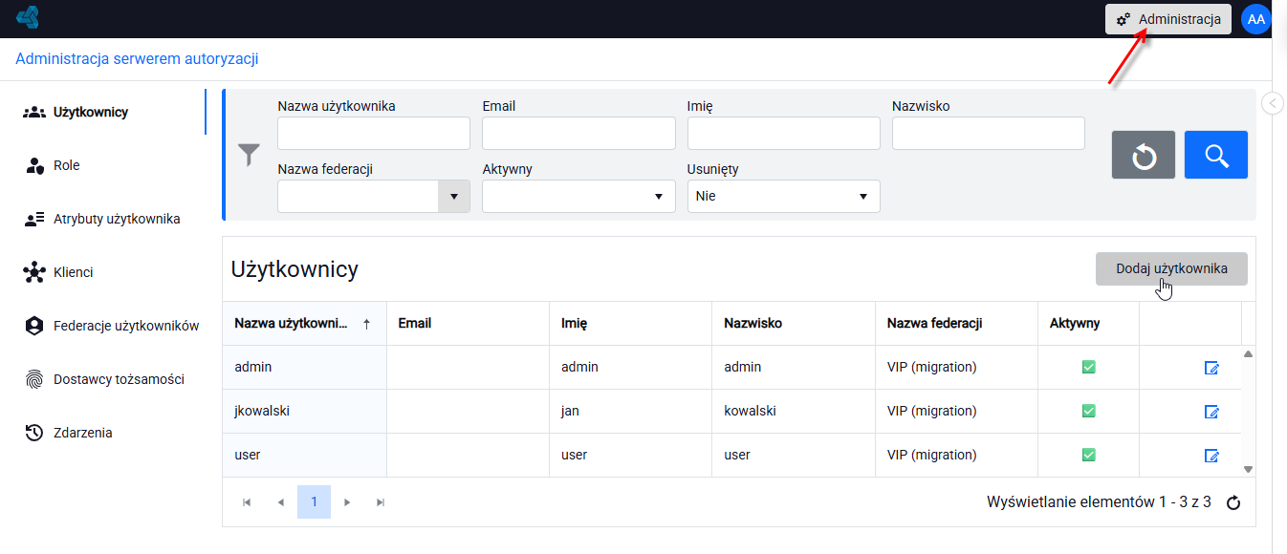Click the Nazwa użytkownika filter field
Viewport: 1287px width, 554px height.
374,134
